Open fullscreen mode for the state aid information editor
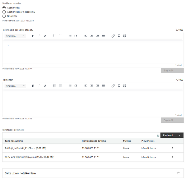The width and height of the screenshot is (187, 180). pyautogui.click(x=125, y=36)
